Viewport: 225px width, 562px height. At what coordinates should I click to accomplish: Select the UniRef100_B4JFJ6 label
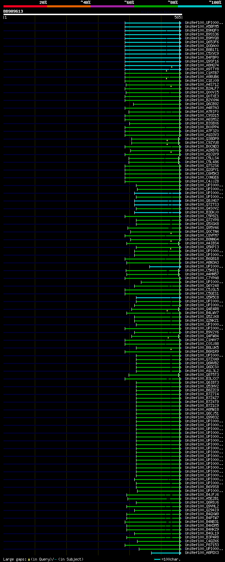tap(202, 495)
